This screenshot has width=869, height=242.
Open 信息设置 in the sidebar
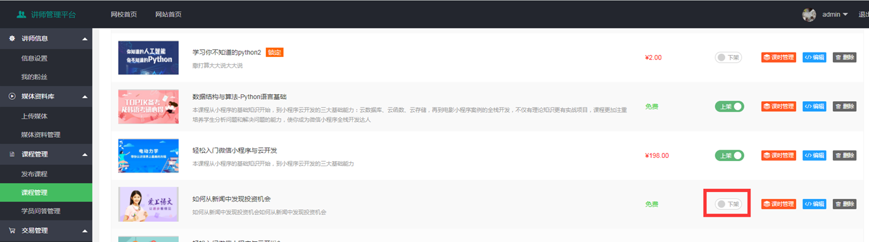coord(34,58)
